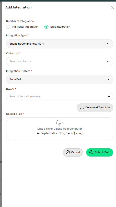Viewport: 116px width, 207px height.
Task: Close the Add Integration dialog
Action: tap(112, 7)
